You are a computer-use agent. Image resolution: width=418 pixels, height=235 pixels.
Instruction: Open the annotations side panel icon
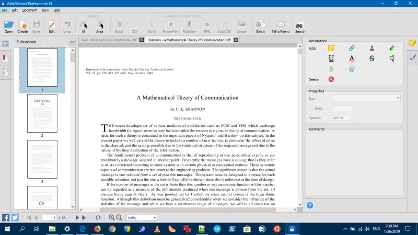412,43
